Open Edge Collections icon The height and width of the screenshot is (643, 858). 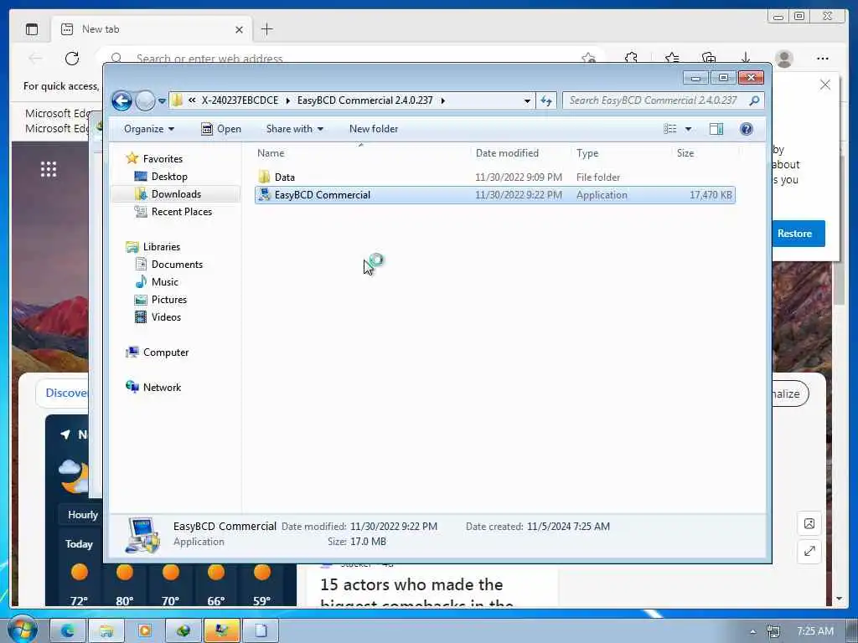point(709,58)
